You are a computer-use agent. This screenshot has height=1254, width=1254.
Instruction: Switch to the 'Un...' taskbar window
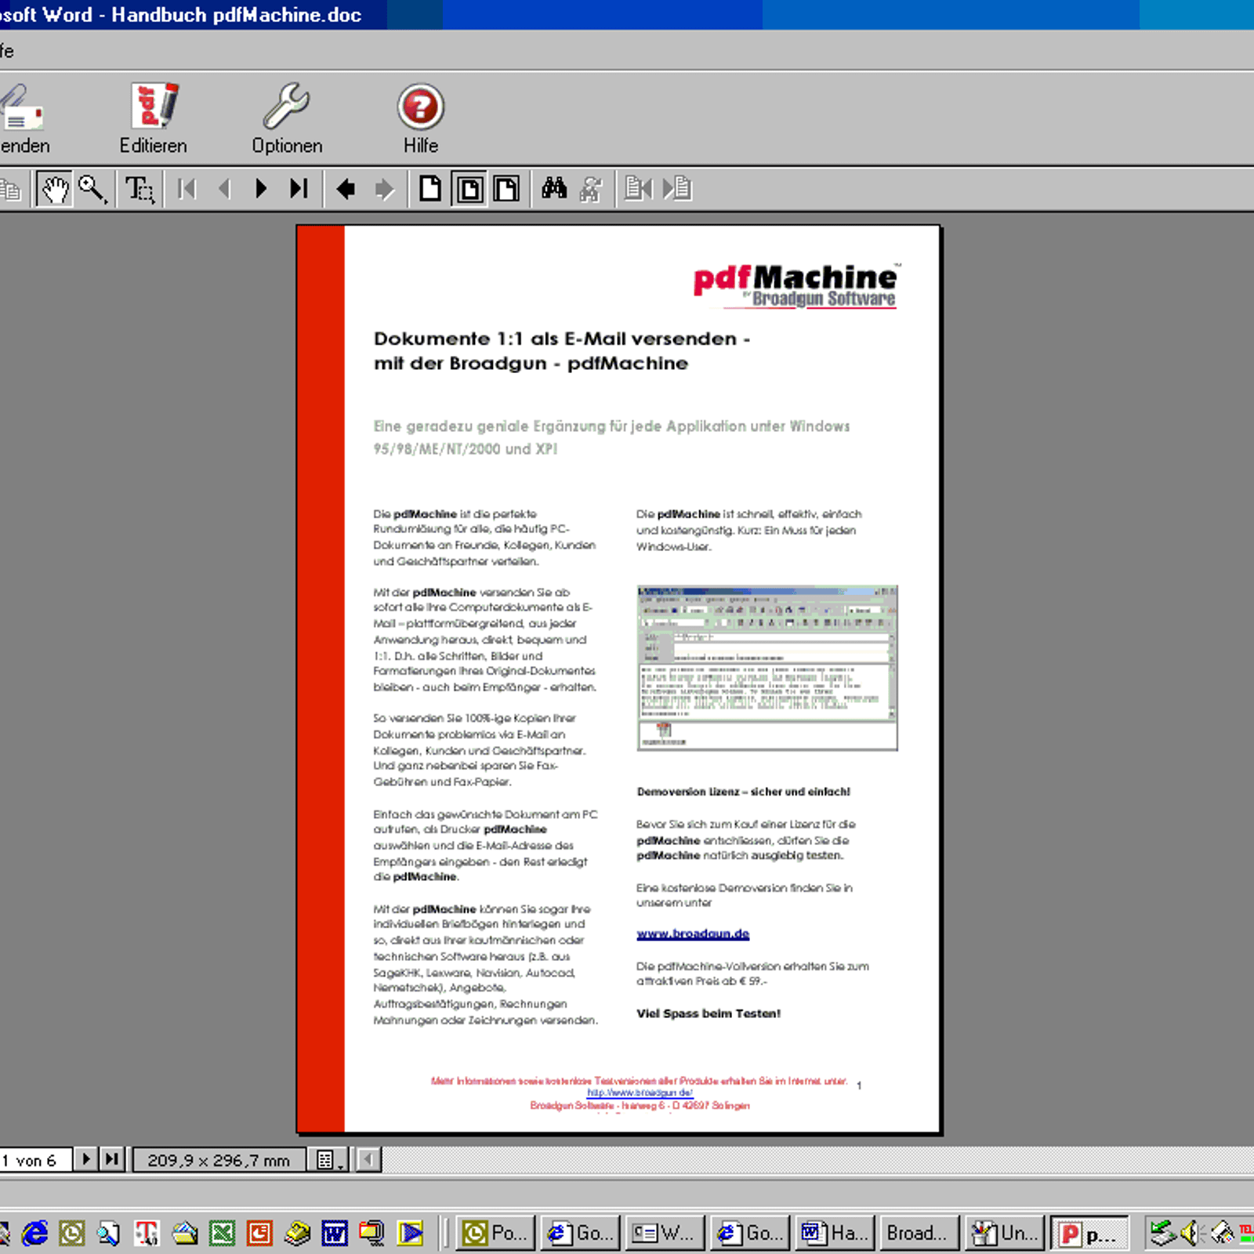tap(1005, 1233)
